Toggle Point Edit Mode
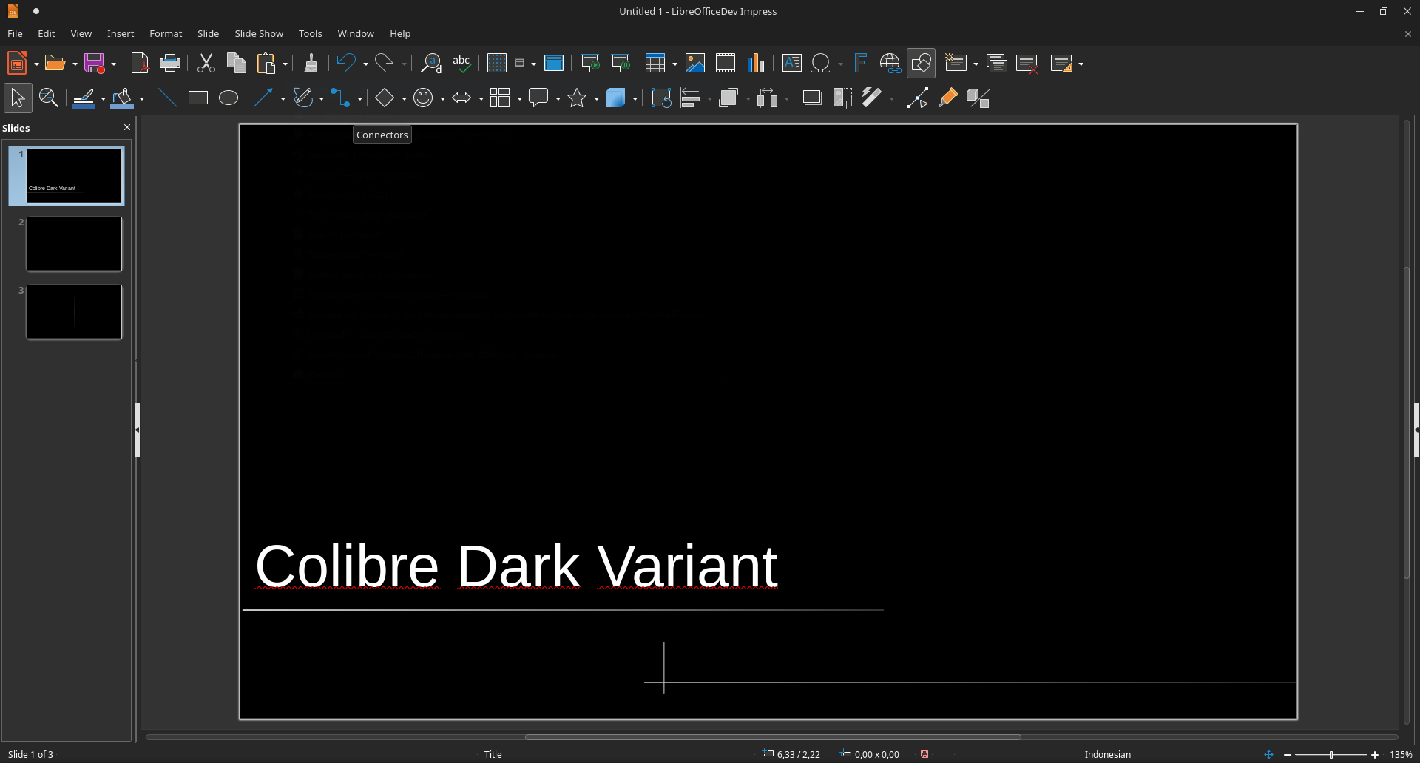 918,98
